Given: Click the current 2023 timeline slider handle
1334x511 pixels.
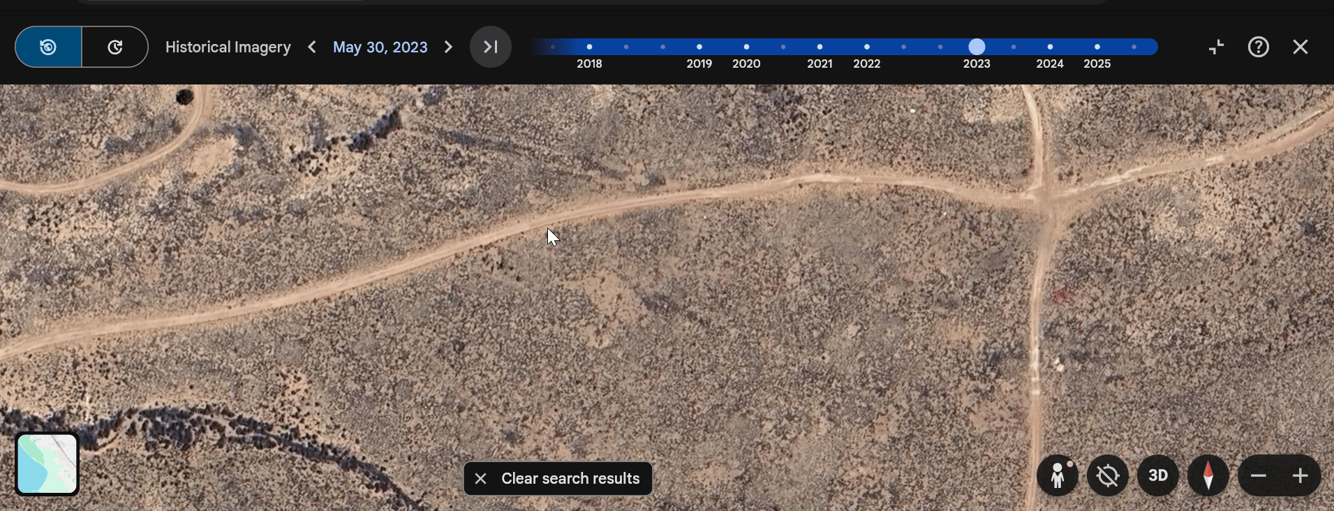Looking at the screenshot, I should coord(977,47).
